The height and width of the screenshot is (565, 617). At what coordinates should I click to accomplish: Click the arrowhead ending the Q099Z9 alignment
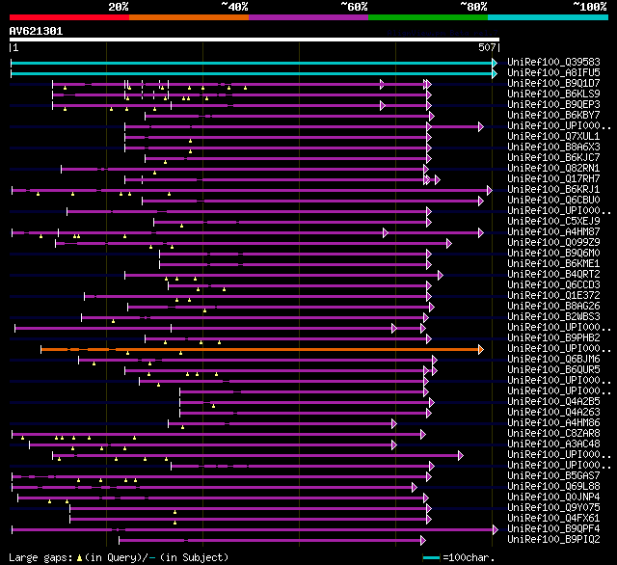[x=449, y=244]
